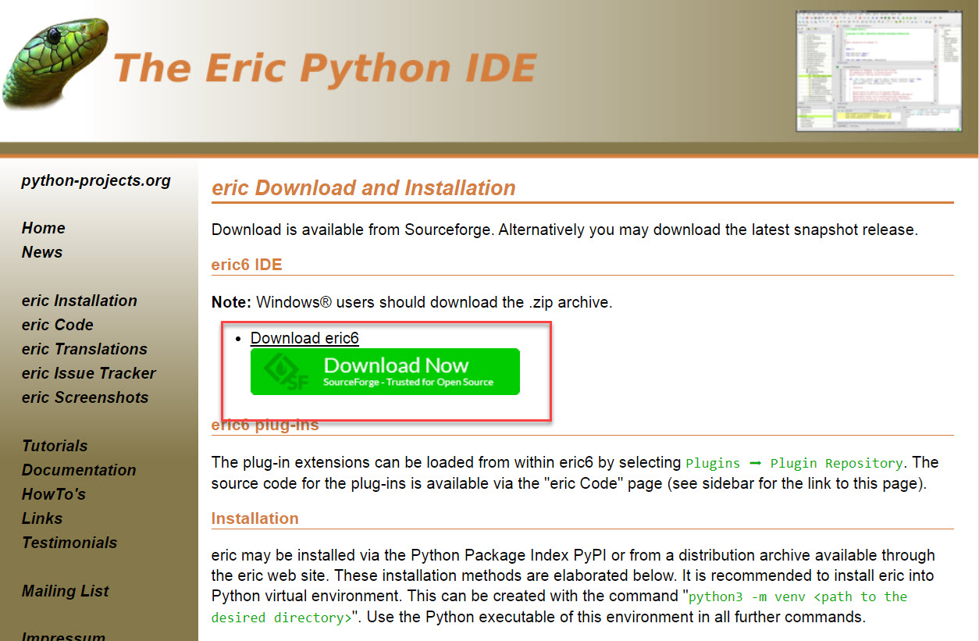Click the Note about Windows users
This screenshot has width=979, height=641.
pos(412,302)
